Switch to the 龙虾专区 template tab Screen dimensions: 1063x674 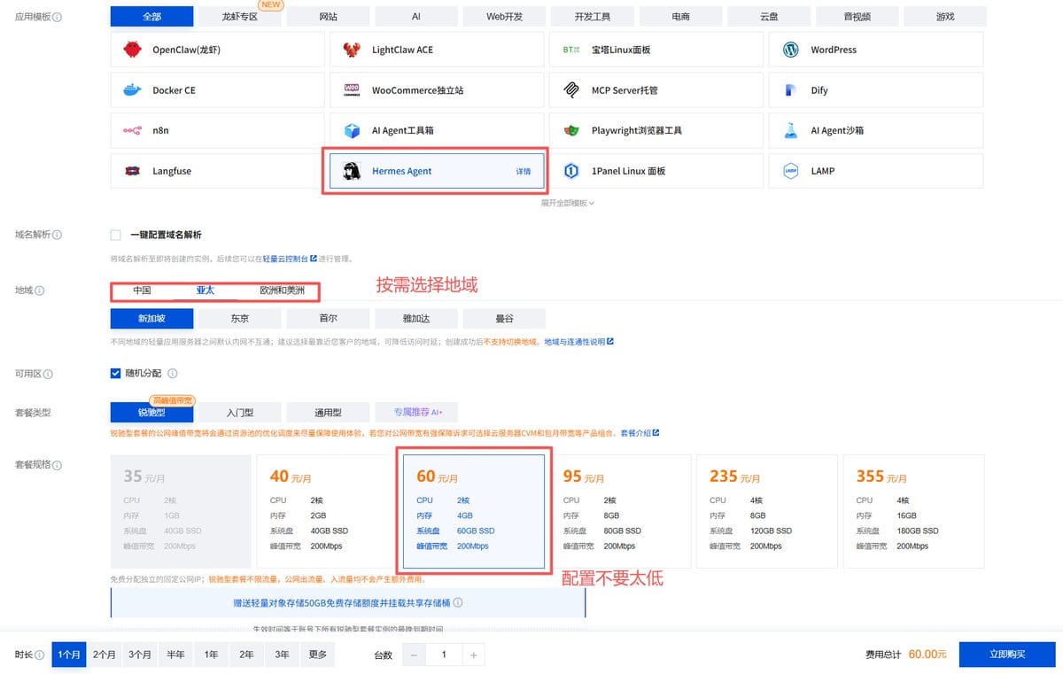[x=240, y=16]
